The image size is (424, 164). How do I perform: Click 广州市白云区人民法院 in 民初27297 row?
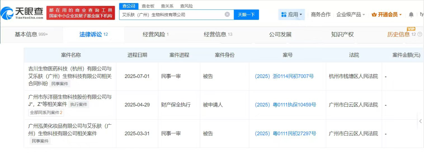353,133
